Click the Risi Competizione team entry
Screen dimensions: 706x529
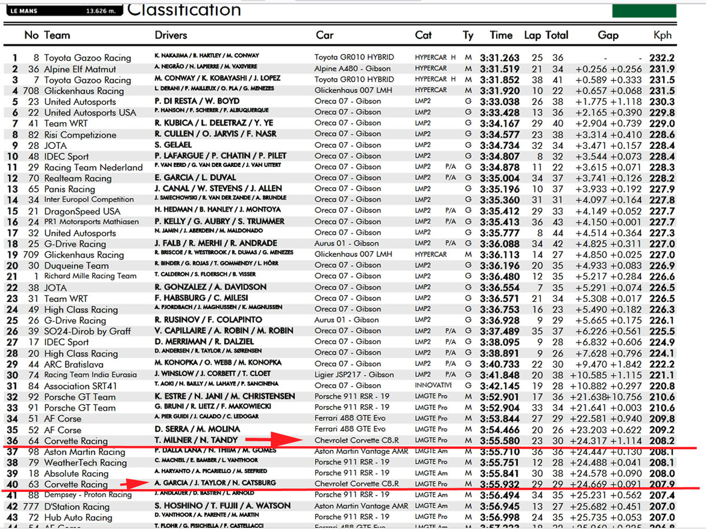pyautogui.click(x=80, y=134)
